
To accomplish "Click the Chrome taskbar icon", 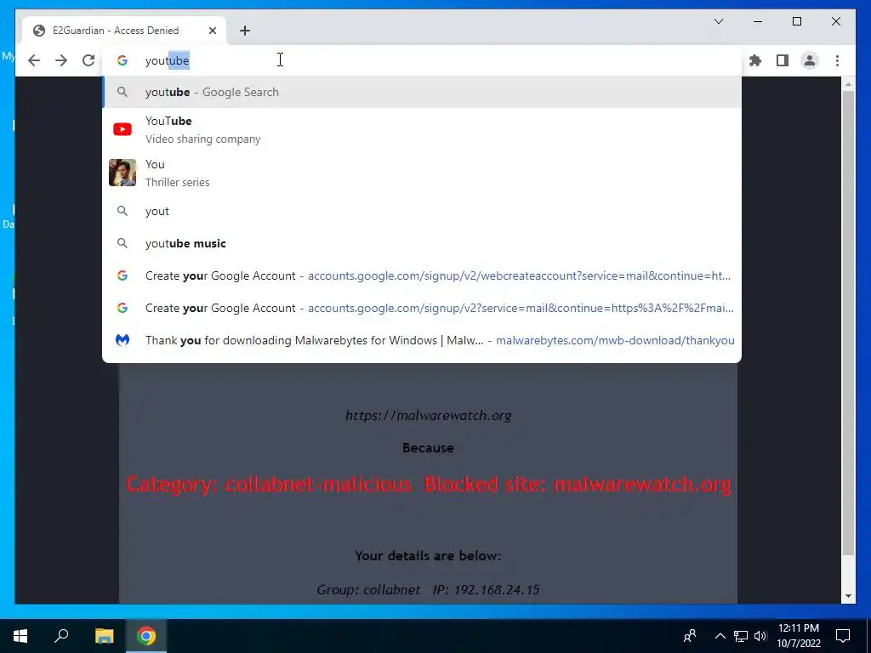I will tap(146, 636).
